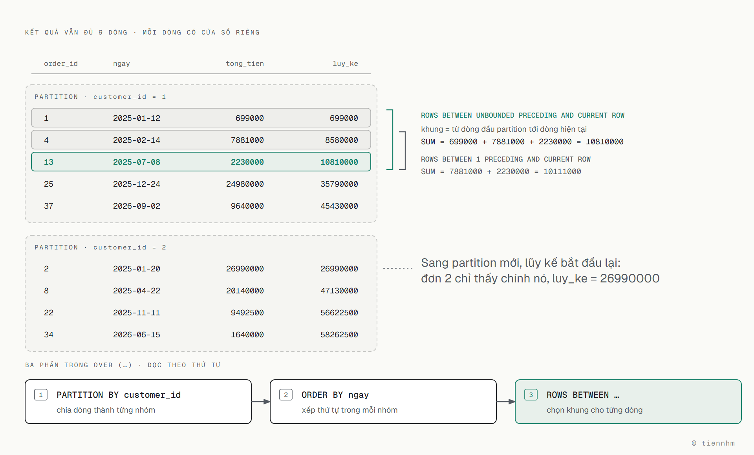754x455 pixels.
Task: Click the value 45430000
Action: pos(339,206)
